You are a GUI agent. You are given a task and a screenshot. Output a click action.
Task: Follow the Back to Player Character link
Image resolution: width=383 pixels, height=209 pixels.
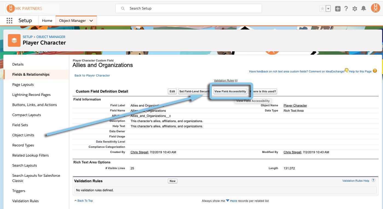point(92,76)
